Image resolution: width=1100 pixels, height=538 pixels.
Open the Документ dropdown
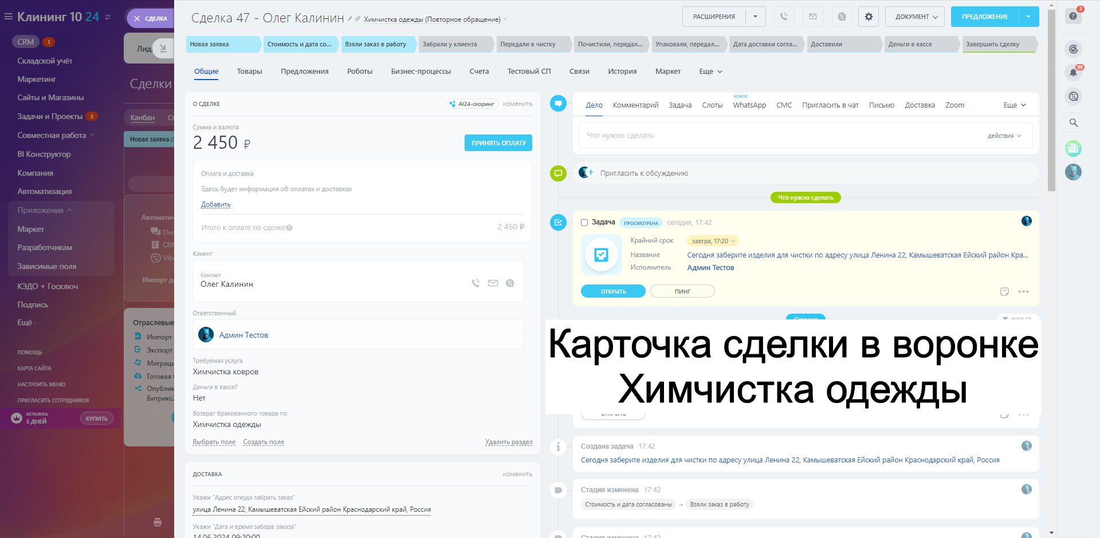pyautogui.click(x=916, y=17)
